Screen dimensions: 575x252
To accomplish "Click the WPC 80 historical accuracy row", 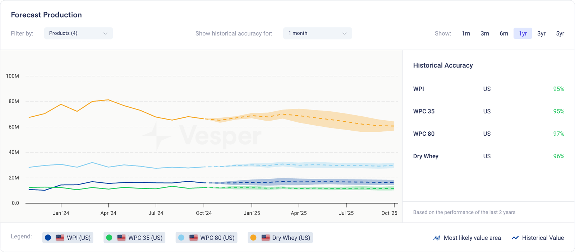I will (x=488, y=134).
